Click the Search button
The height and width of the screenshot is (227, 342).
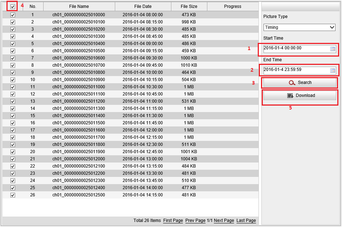[300, 83]
